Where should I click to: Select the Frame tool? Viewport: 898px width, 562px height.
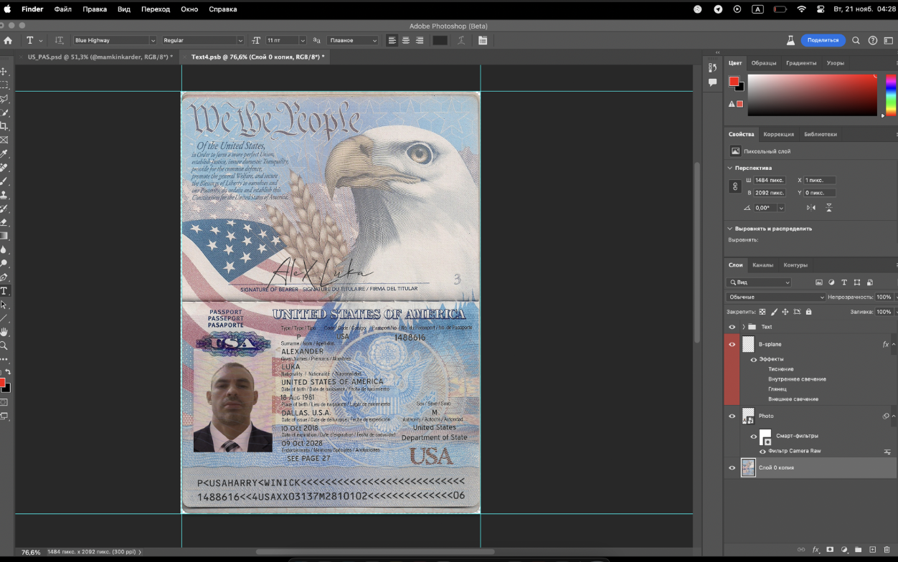point(4,140)
